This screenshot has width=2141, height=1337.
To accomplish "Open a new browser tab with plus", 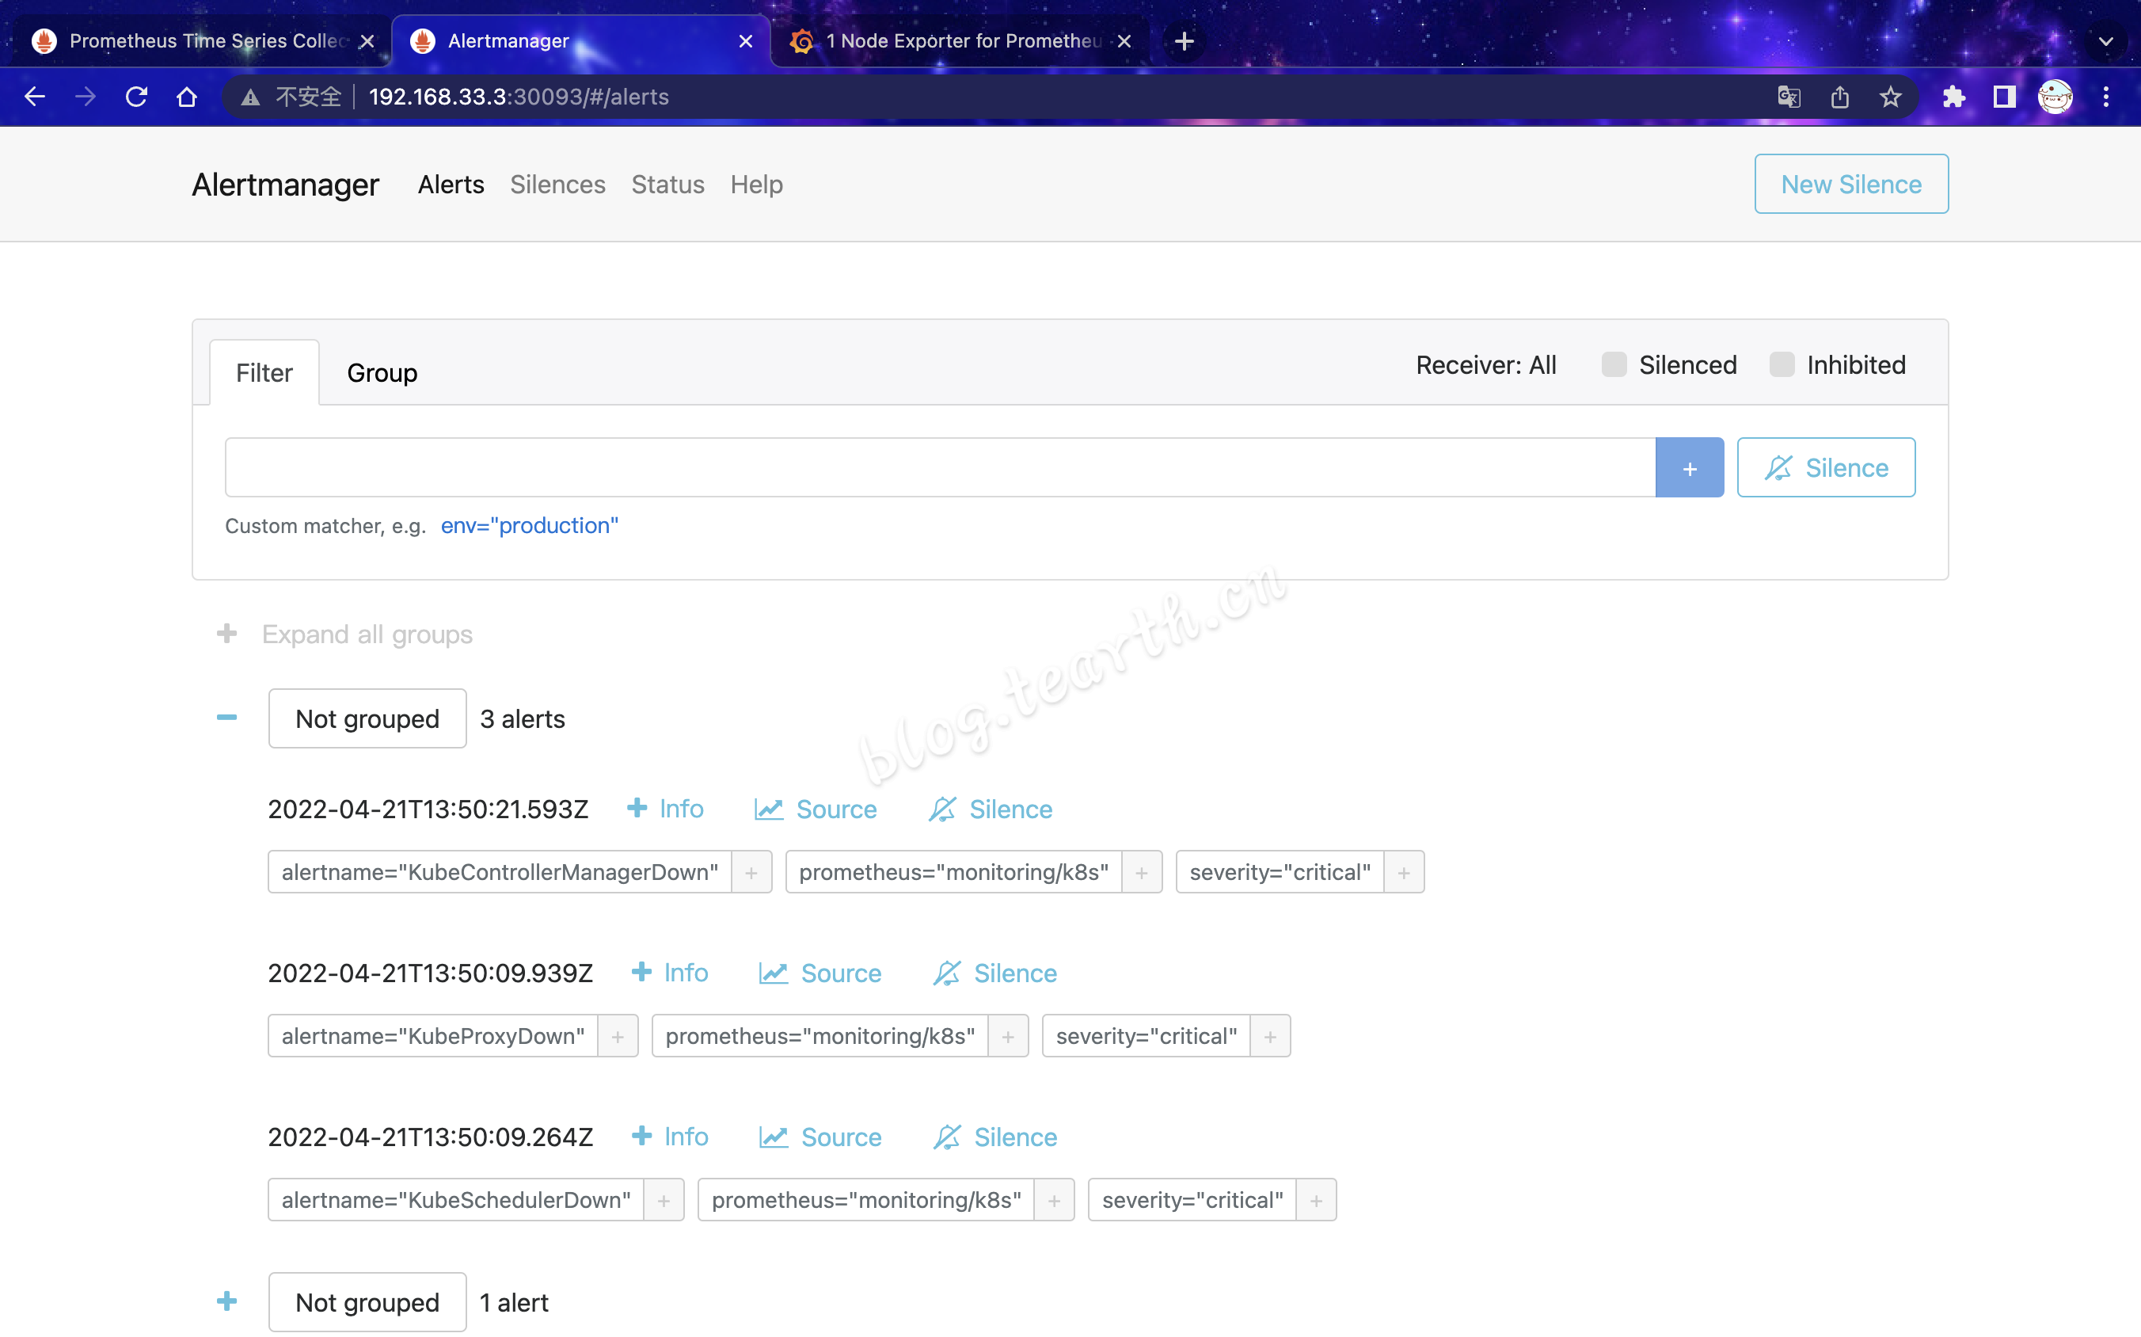I will pos(1185,40).
